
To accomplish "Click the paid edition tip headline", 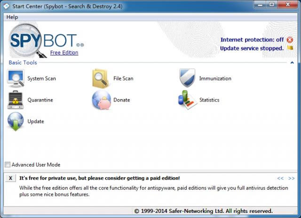I will click(x=99, y=178).
